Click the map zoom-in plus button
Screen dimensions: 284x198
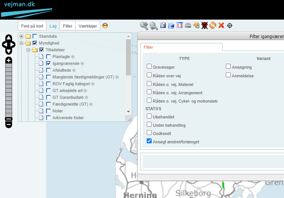click(x=8, y=60)
